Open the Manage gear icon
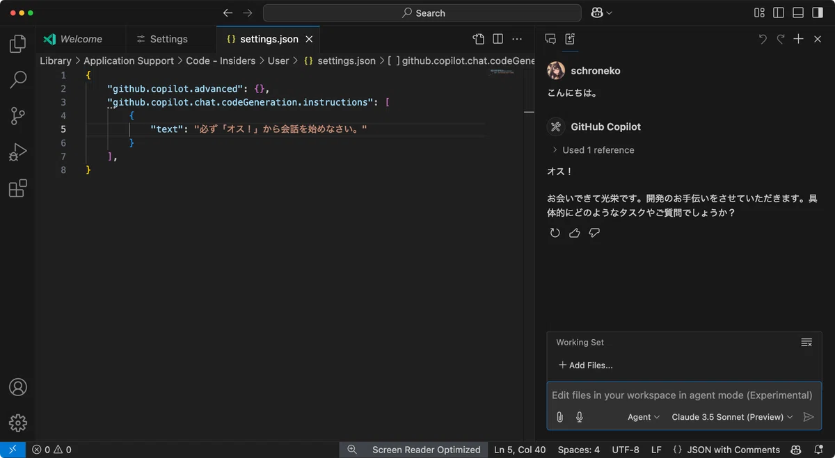Image resolution: width=835 pixels, height=458 pixels. [18, 423]
